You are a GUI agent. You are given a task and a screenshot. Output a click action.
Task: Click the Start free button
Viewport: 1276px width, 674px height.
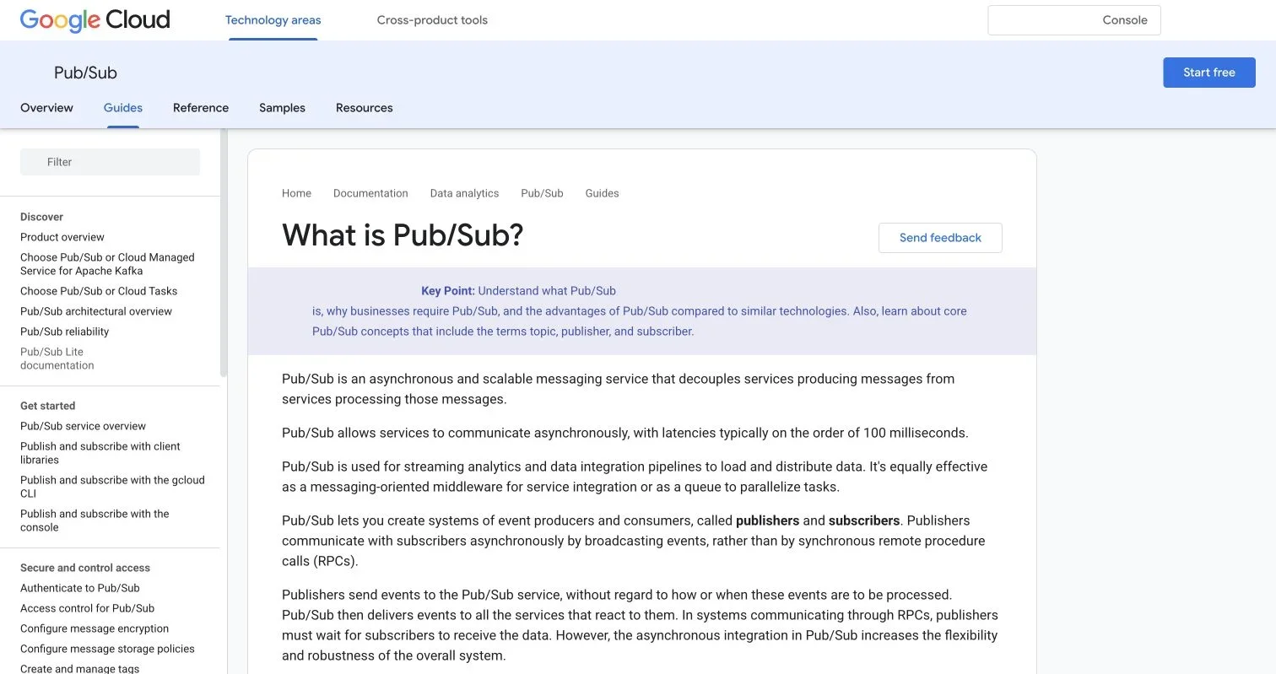[1209, 73]
